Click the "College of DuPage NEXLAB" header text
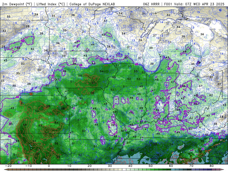This screenshot has height=171, width=228. point(92,4)
